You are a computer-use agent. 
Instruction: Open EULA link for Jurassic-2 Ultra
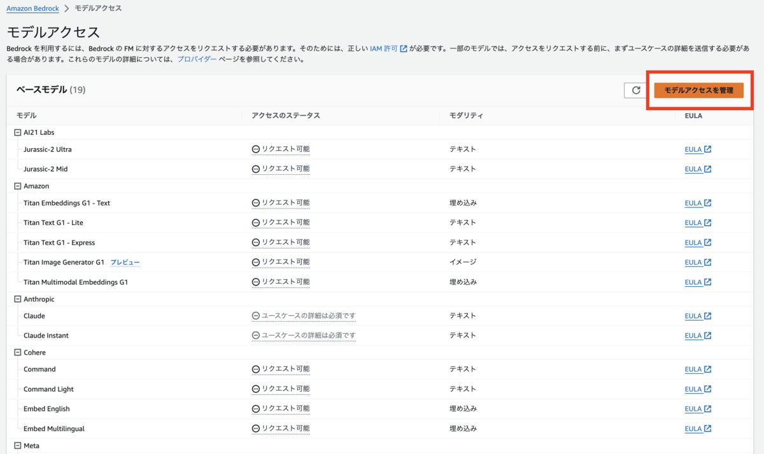(698, 150)
